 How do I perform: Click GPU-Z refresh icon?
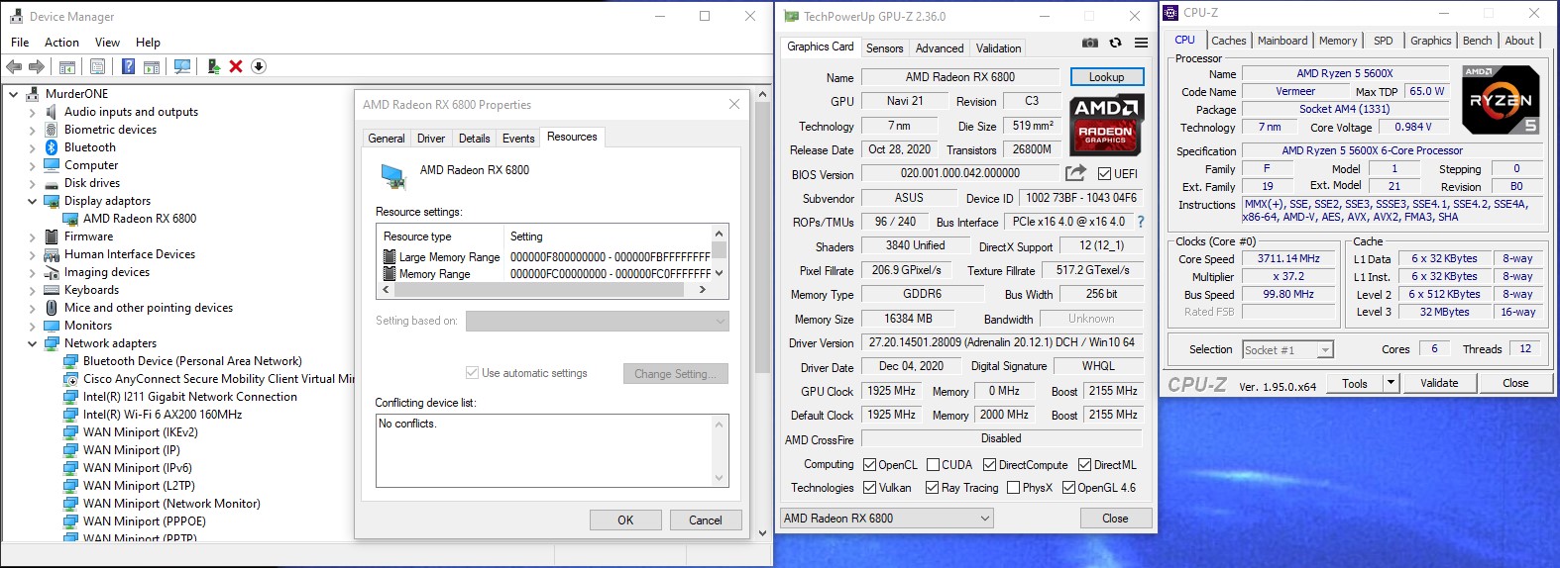pyautogui.click(x=1115, y=43)
